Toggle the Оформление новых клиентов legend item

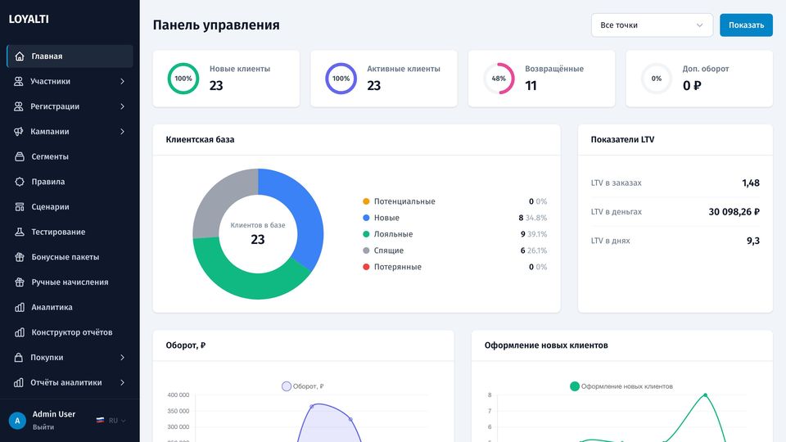[621, 386]
